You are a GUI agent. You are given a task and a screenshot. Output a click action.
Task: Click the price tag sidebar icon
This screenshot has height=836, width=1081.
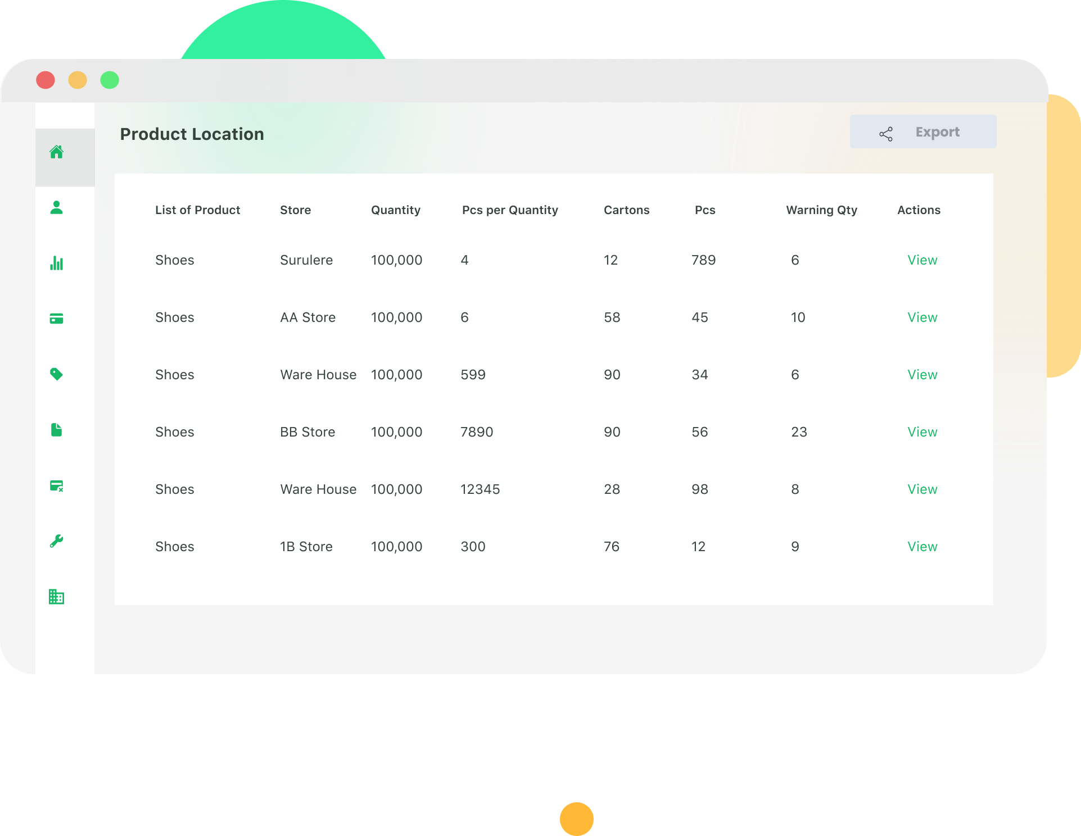pos(57,374)
